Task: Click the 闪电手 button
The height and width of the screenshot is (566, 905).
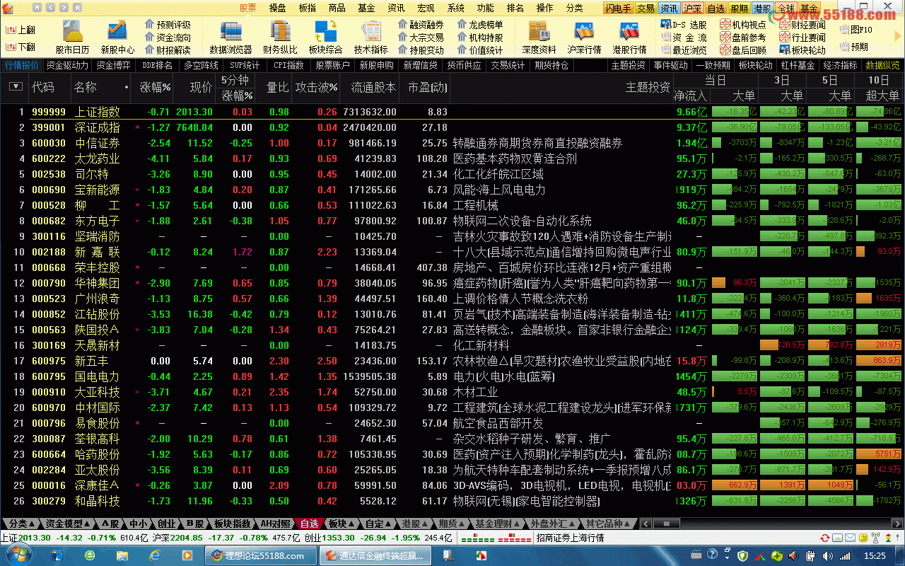Action: (x=618, y=8)
